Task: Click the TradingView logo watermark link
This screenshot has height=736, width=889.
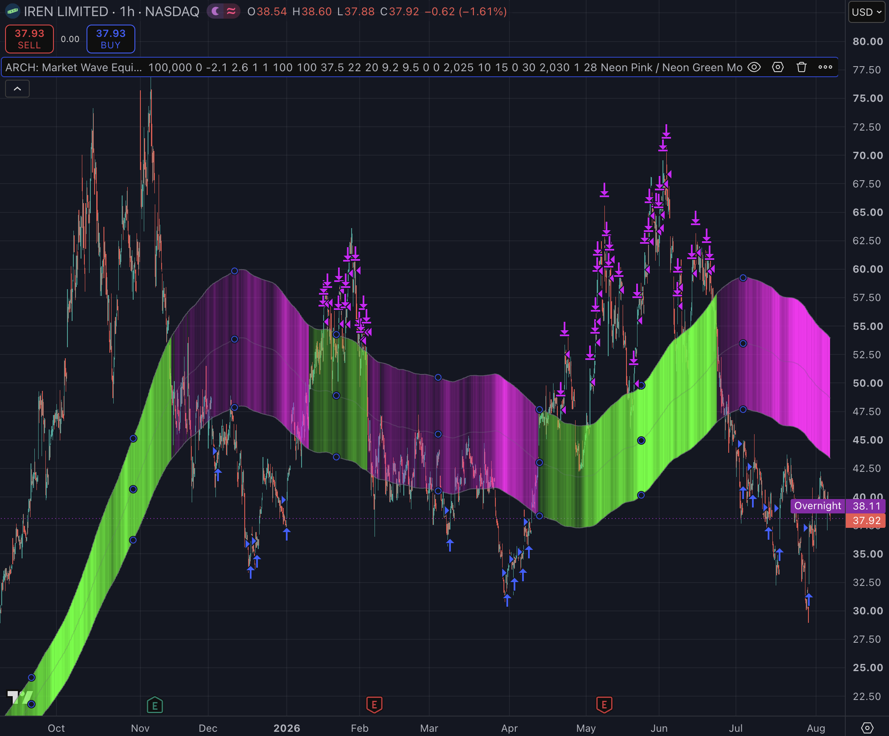Action: pos(20,697)
